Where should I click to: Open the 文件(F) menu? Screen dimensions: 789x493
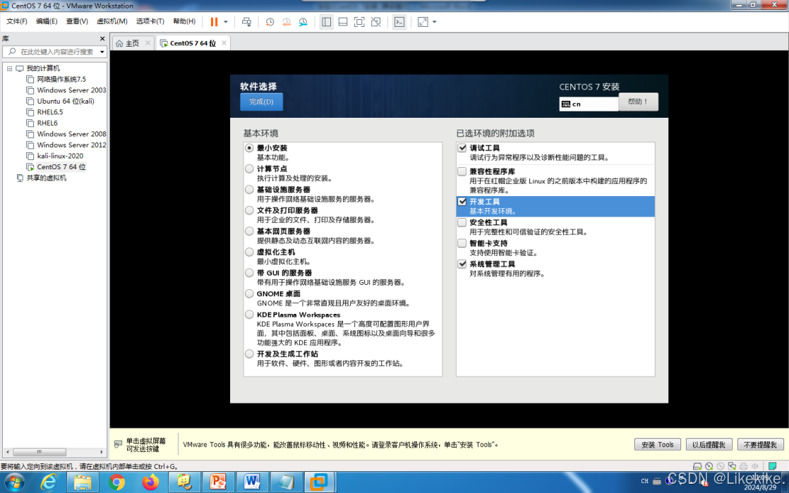pos(17,21)
